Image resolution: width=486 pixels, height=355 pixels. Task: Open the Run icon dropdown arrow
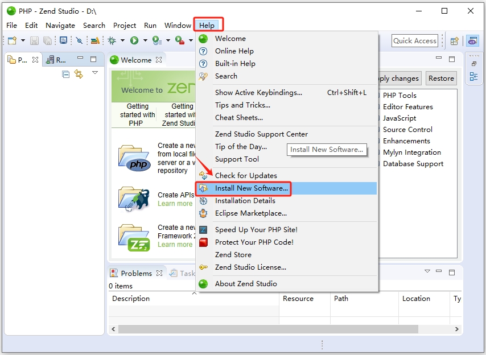(145, 40)
